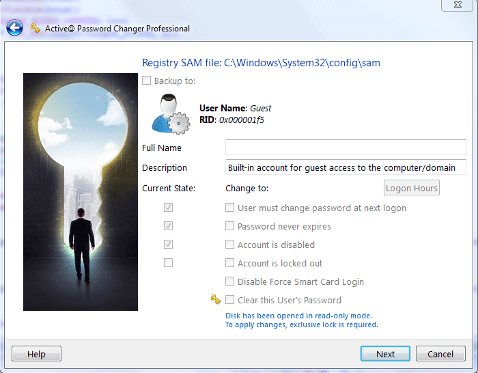Check Disable Force Smart Card Login

click(229, 281)
